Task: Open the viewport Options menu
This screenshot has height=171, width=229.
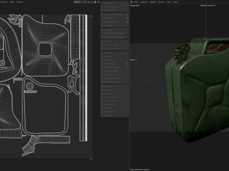Action: (161, 2)
